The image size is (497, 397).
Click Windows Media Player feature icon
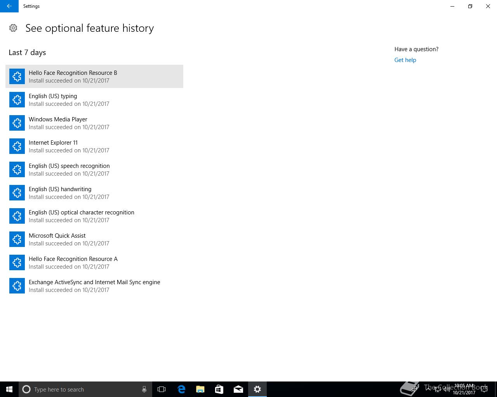(17, 123)
